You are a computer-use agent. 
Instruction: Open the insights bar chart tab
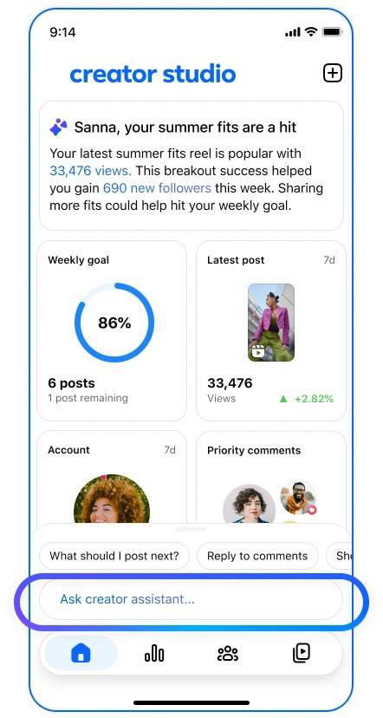[154, 652]
